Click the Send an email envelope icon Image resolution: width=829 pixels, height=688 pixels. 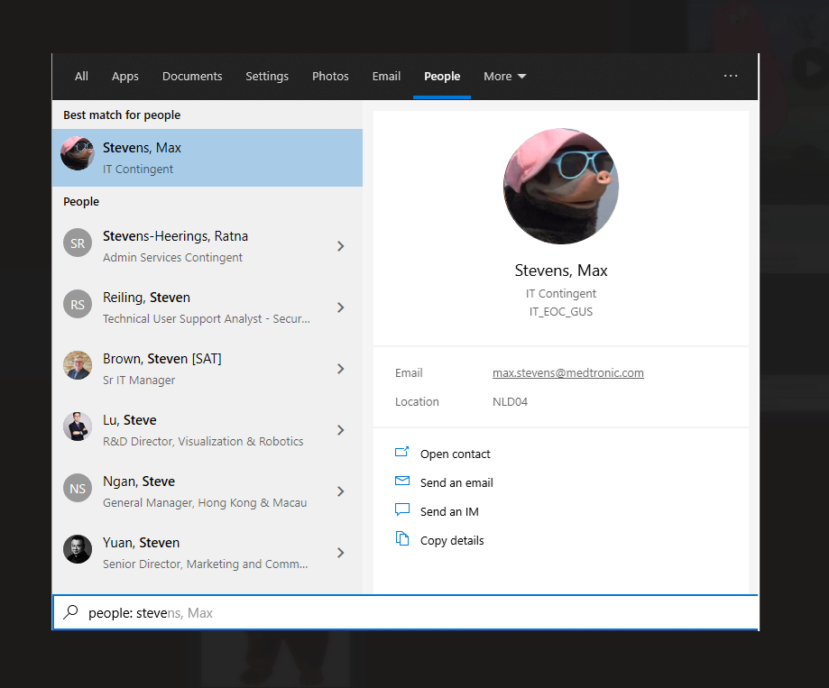pos(402,482)
